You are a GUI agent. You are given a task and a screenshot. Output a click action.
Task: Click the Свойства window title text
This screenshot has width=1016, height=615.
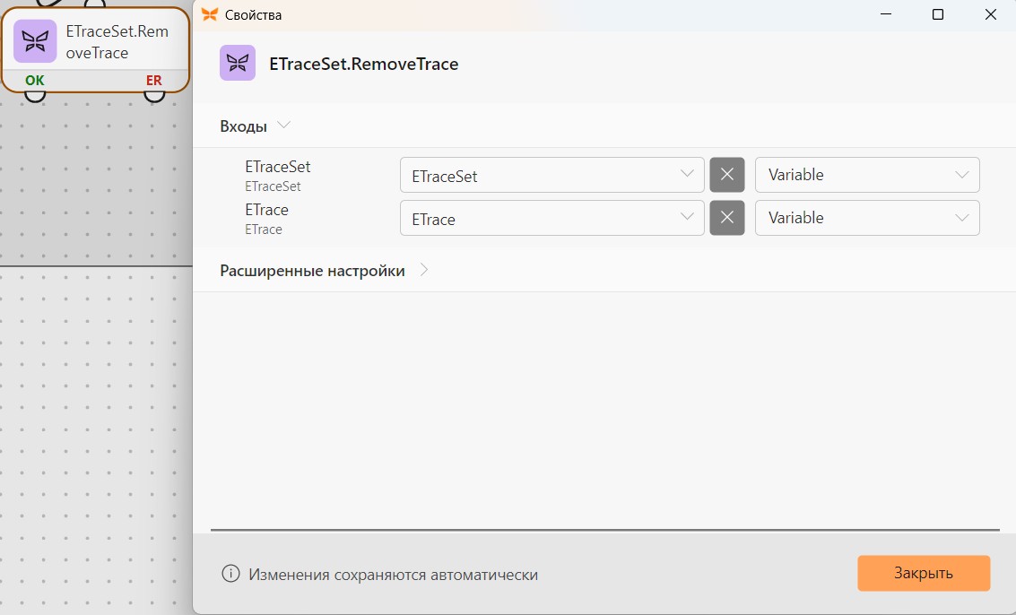tap(253, 15)
